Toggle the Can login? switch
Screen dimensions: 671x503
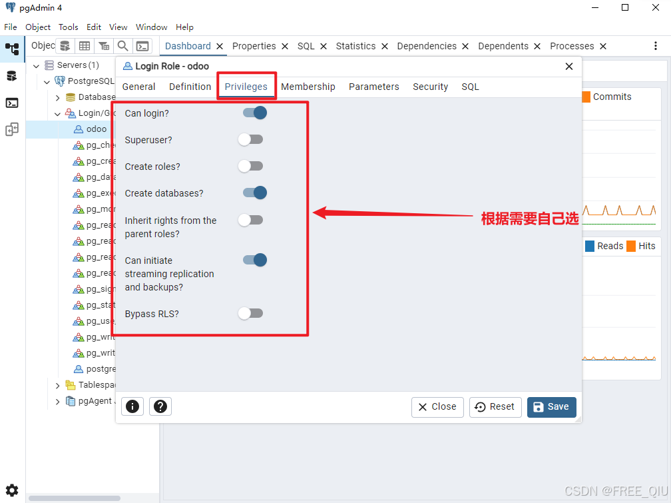[x=254, y=113]
